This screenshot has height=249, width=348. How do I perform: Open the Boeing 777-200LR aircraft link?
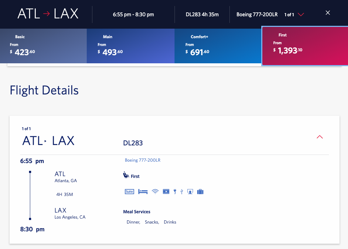[142, 160]
